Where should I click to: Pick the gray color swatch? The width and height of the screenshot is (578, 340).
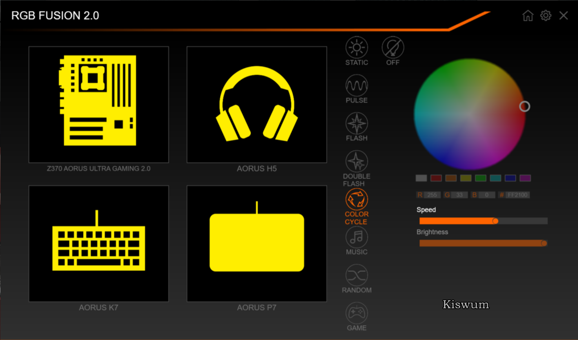[421, 178]
